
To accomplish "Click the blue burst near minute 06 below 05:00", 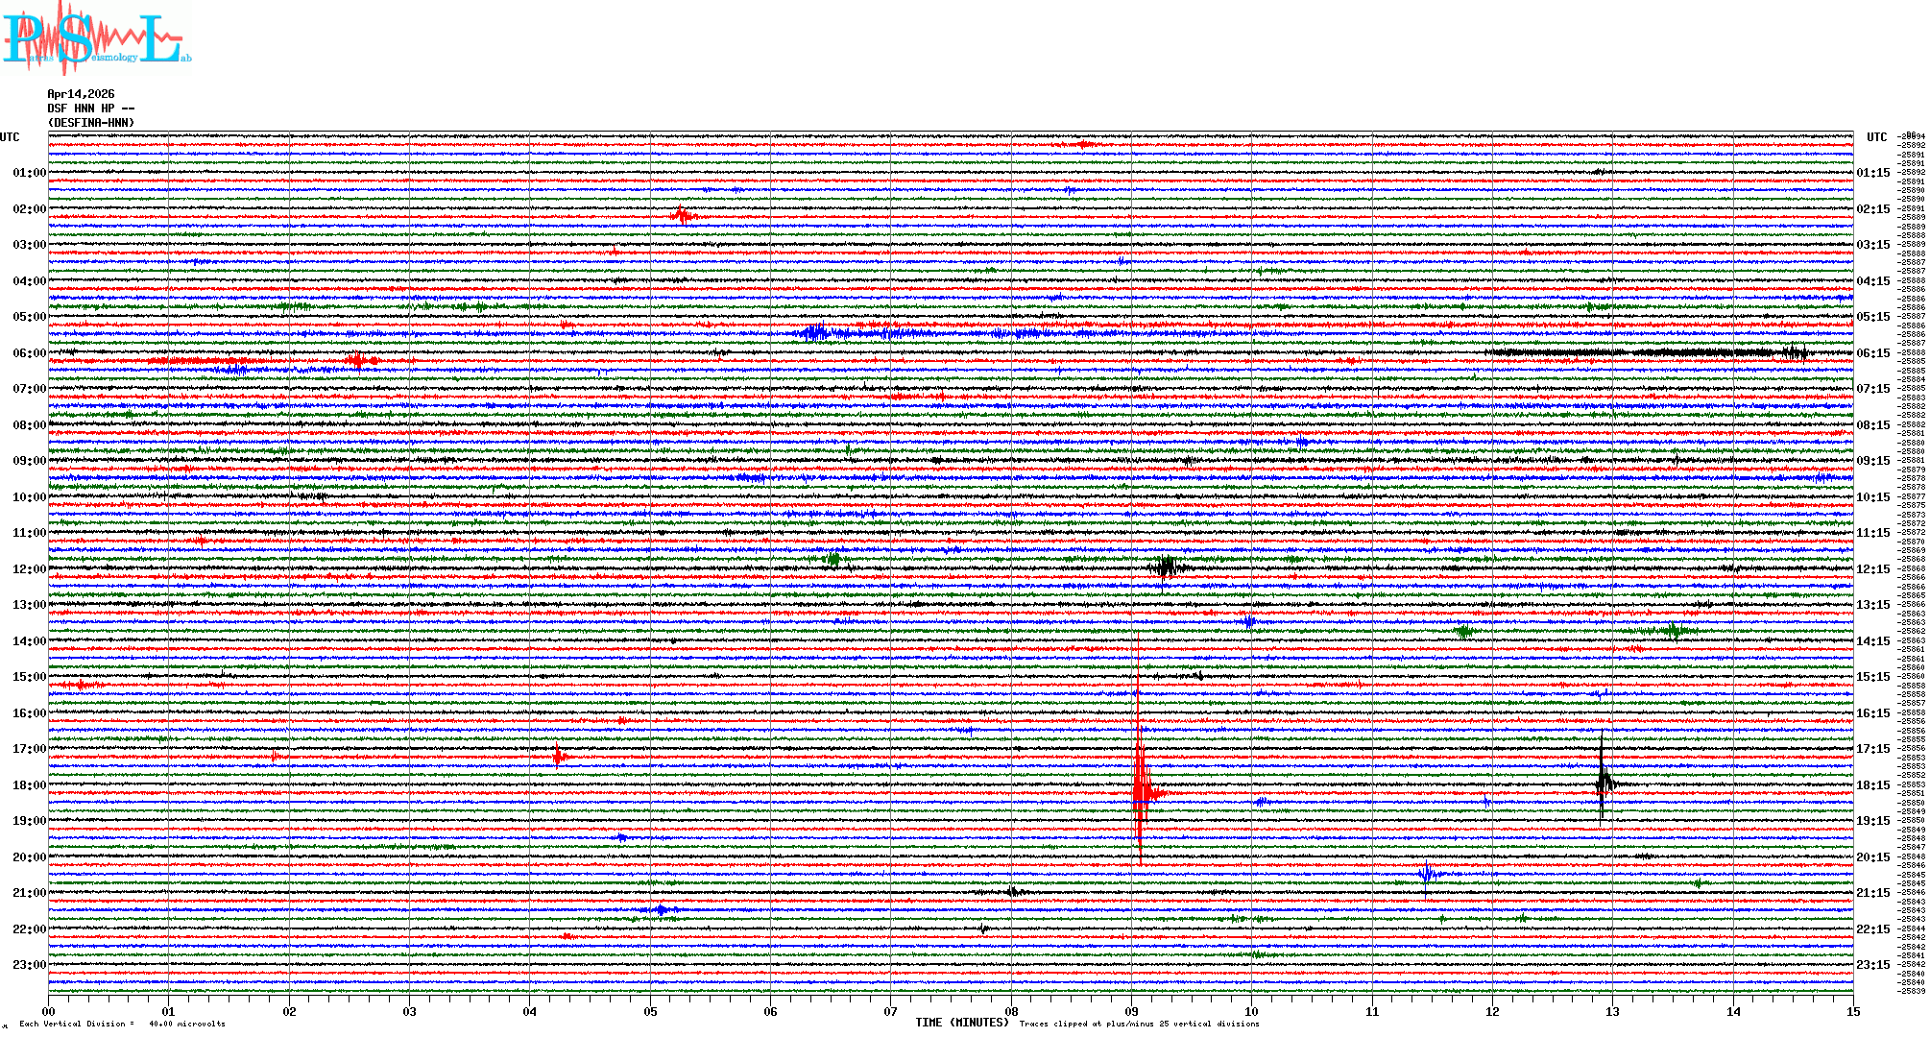I will pos(814,333).
